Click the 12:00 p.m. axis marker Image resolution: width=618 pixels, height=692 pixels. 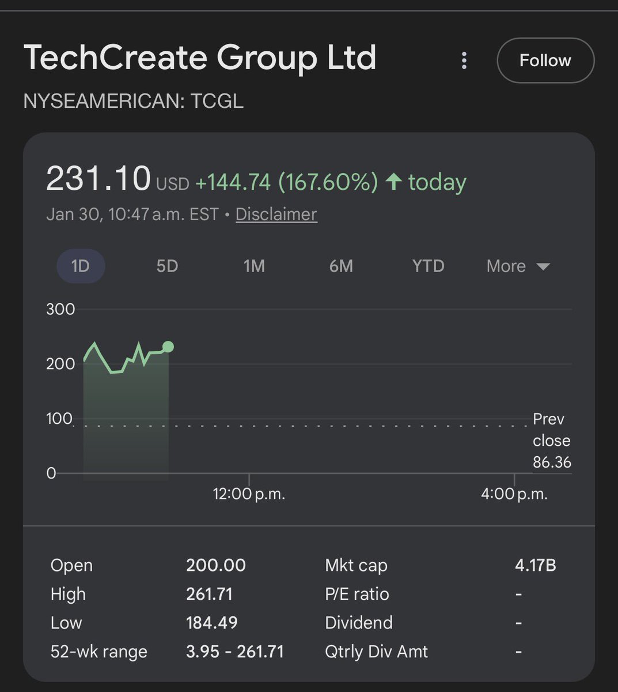coord(249,494)
